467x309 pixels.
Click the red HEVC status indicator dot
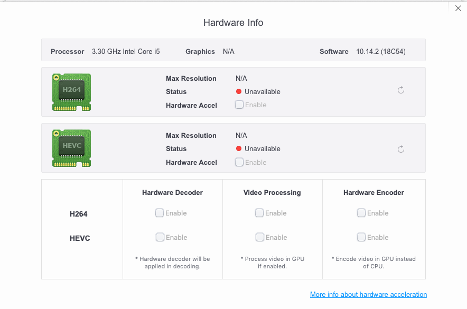click(x=239, y=148)
